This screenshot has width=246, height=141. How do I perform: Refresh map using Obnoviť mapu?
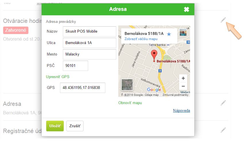point(130,103)
